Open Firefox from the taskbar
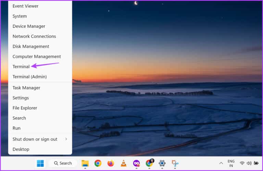 pyautogui.click(x=111, y=163)
